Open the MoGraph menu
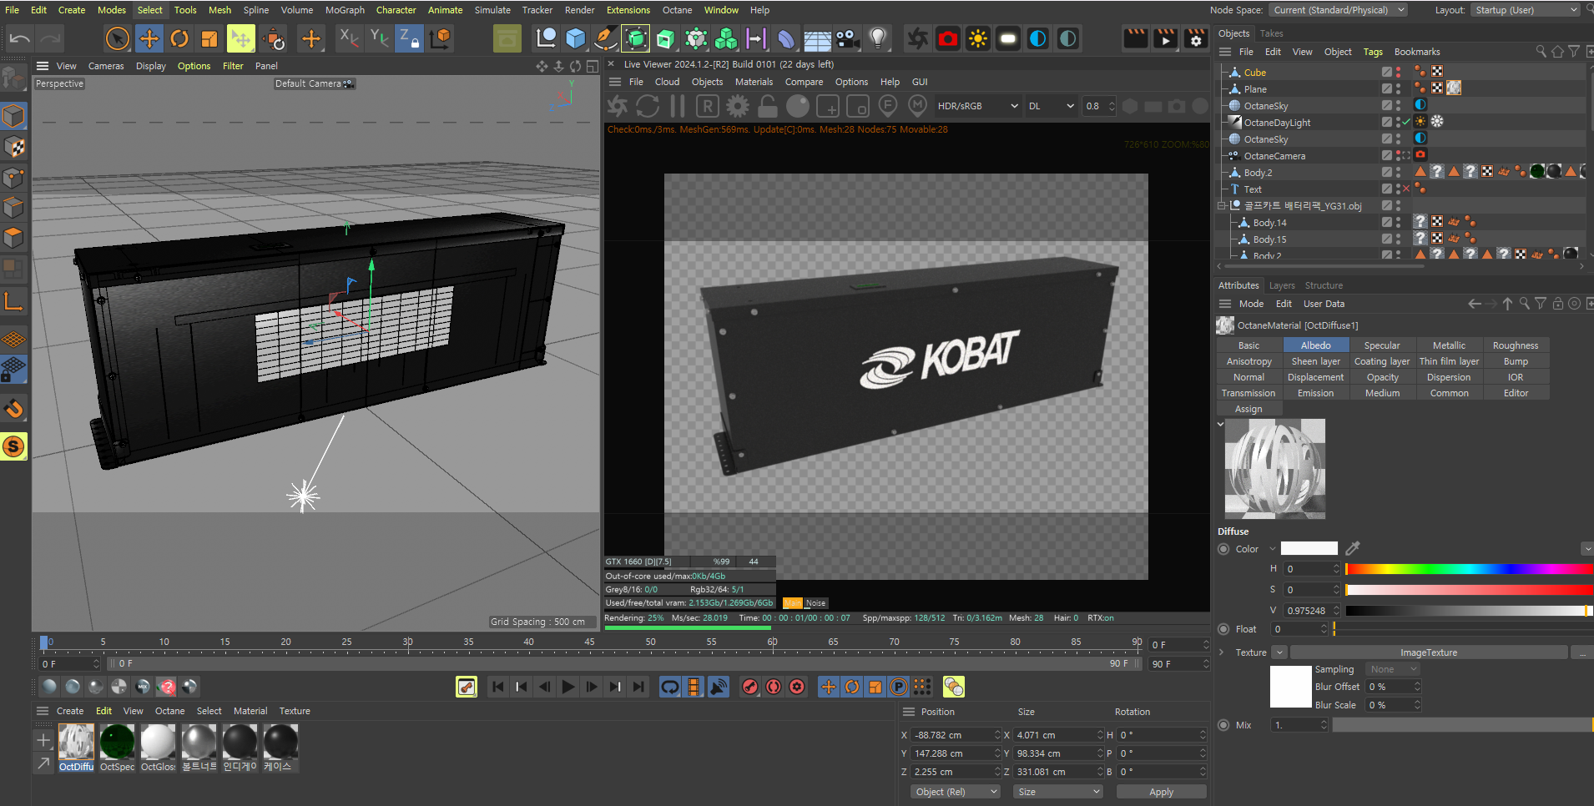1594x806 pixels. point(345,10)
